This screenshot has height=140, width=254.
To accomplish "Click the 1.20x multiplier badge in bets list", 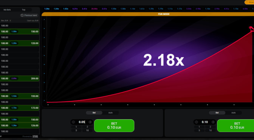I will tap(14, 43).
